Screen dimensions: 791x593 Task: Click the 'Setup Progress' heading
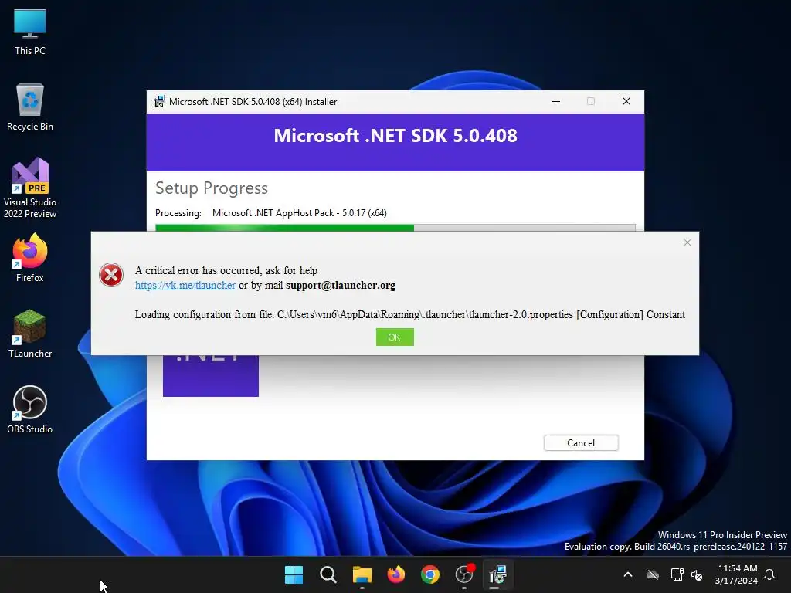pos(212,188)
